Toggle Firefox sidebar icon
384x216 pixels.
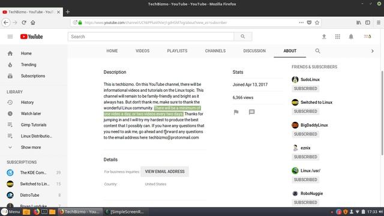(x=368, y=23)
